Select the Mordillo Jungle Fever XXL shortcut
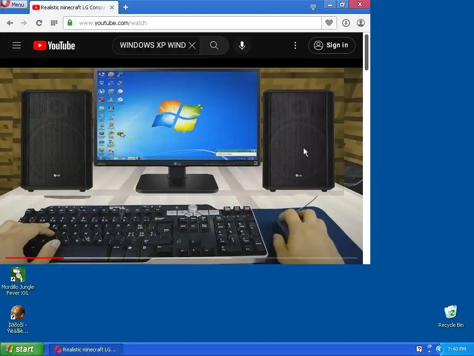This screenshot has height=356, width=474. 18,281
